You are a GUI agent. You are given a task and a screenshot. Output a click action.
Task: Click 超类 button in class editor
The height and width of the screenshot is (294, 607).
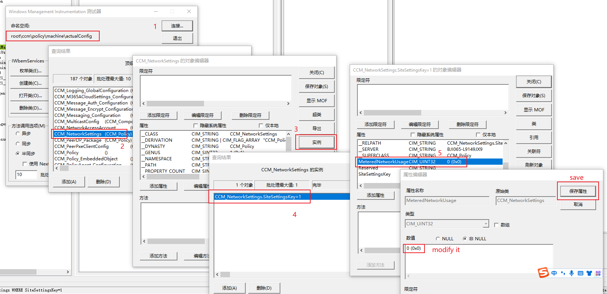pyautogui.click(x=316, y=115)
